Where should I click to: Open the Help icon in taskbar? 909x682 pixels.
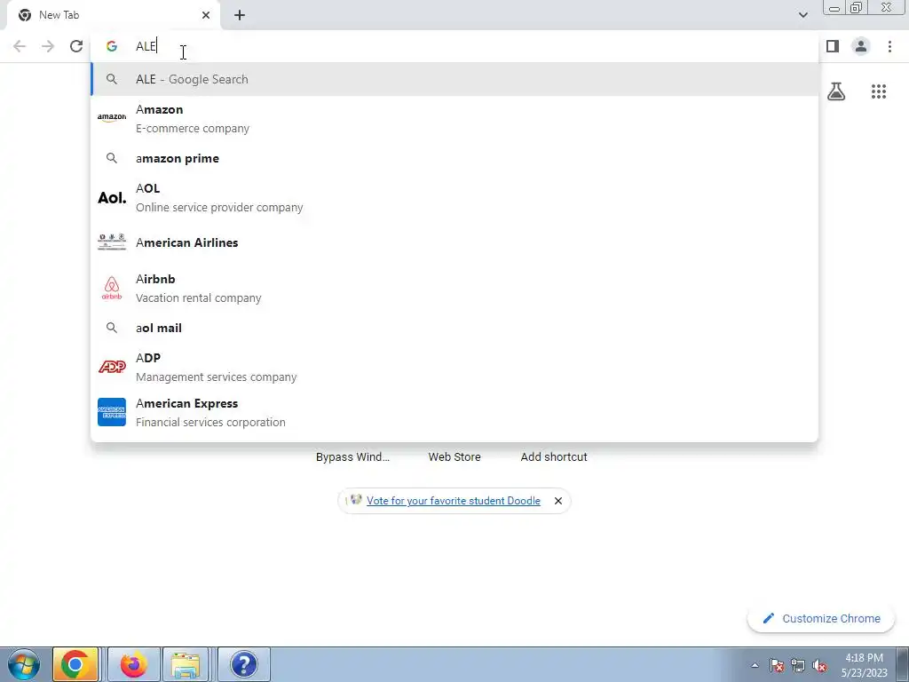(x=244, y=664)
